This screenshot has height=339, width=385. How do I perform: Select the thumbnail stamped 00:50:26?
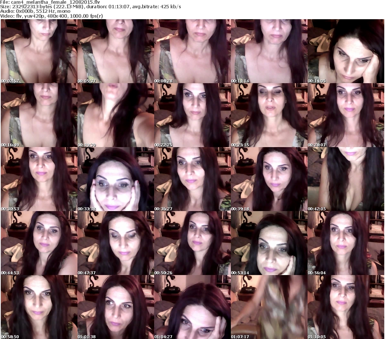[192, 243]
